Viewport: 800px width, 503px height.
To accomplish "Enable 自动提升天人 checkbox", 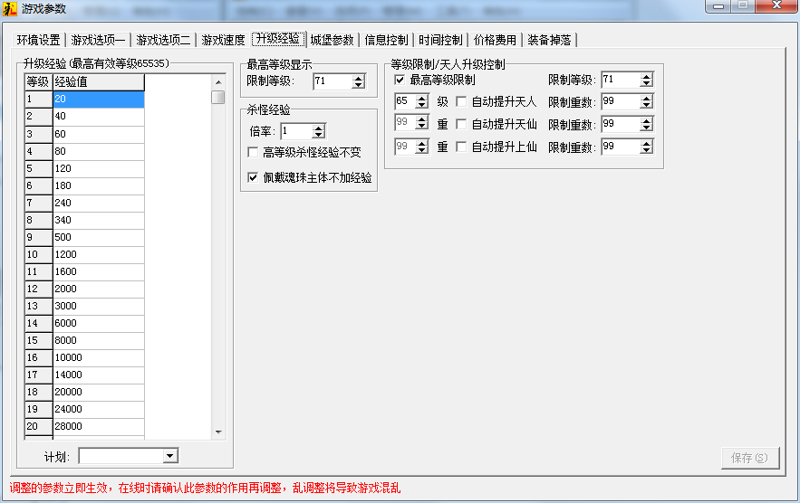I will click(x=461, y=101).
